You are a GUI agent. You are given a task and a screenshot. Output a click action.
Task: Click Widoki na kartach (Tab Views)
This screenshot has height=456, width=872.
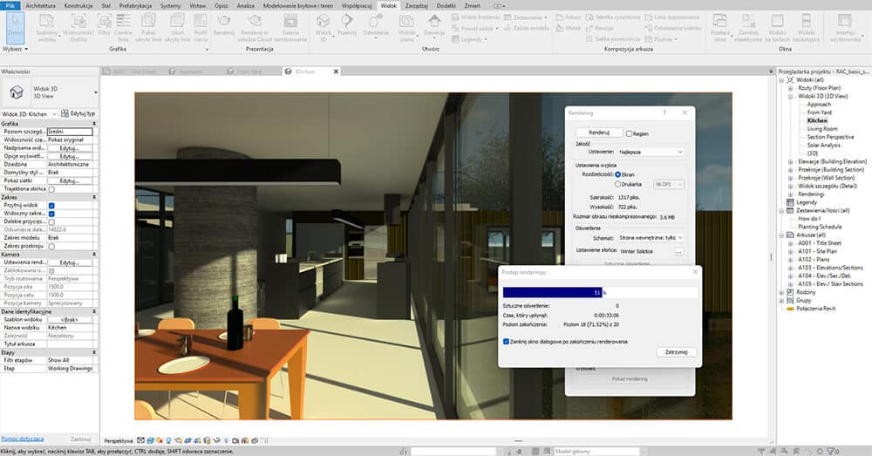[778, 27]
